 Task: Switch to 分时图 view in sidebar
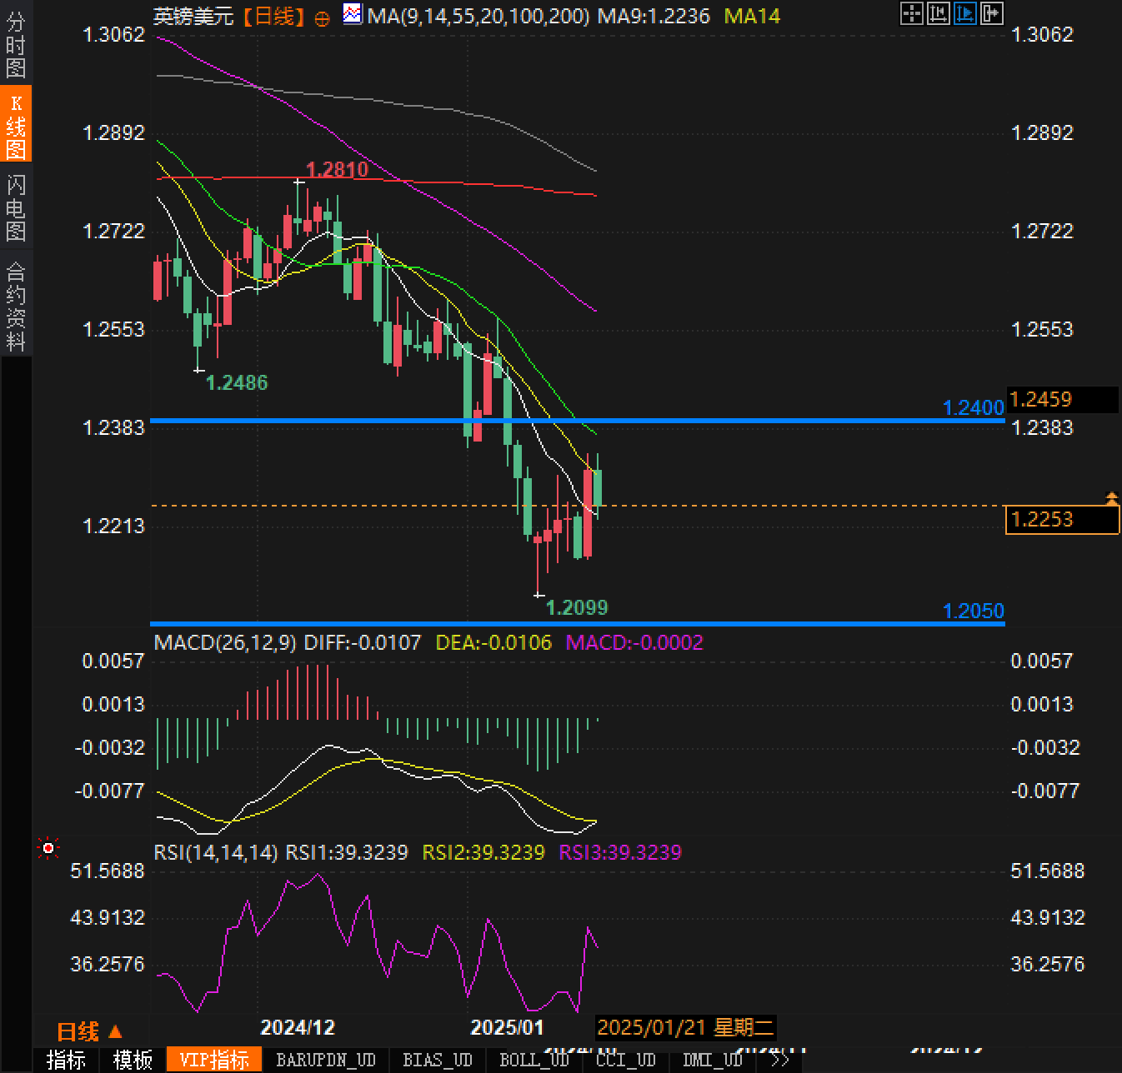[x=16, y=45]
